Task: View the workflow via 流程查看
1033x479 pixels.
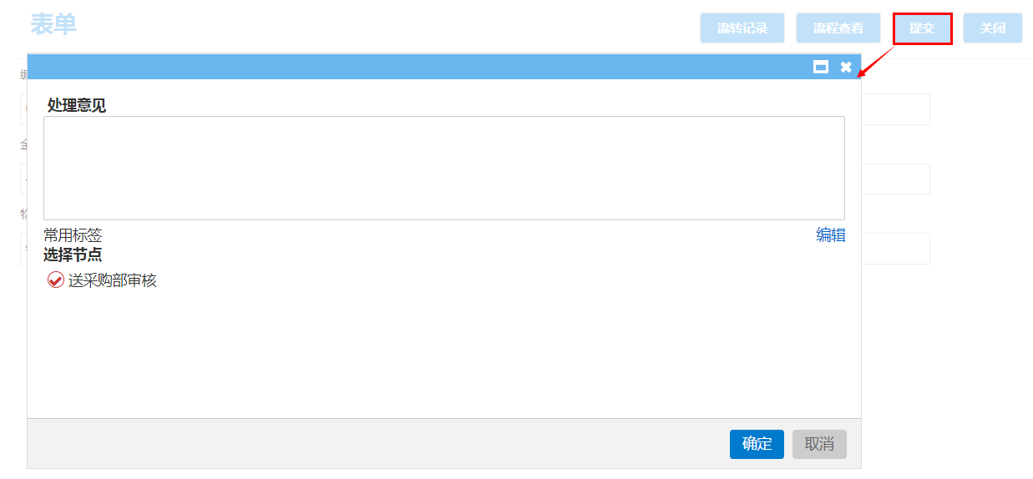Action: (838, 28)
